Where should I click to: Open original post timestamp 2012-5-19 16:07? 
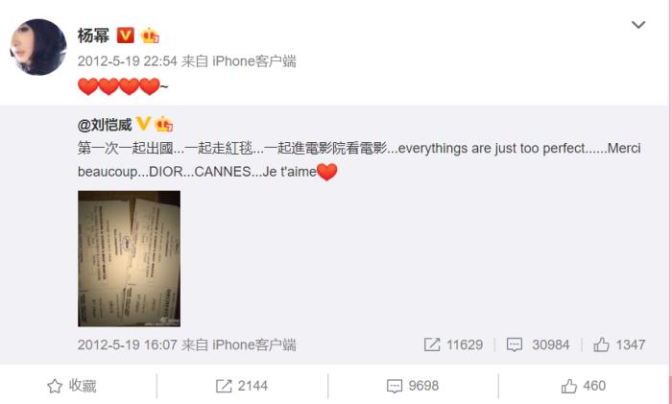coord(128,345)
